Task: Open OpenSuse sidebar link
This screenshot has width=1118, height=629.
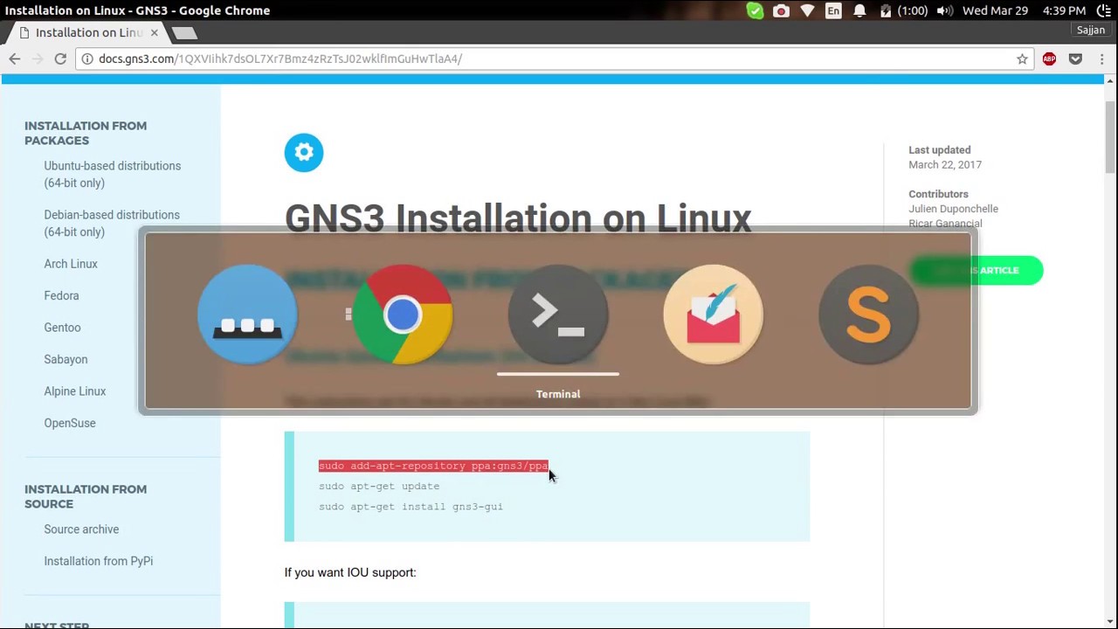Action: click(70, 423)
